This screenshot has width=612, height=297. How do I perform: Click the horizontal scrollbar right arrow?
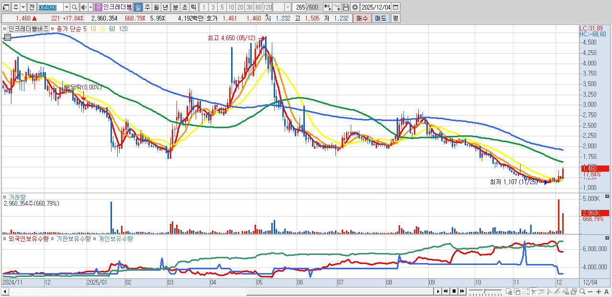[x=438, y=291]
